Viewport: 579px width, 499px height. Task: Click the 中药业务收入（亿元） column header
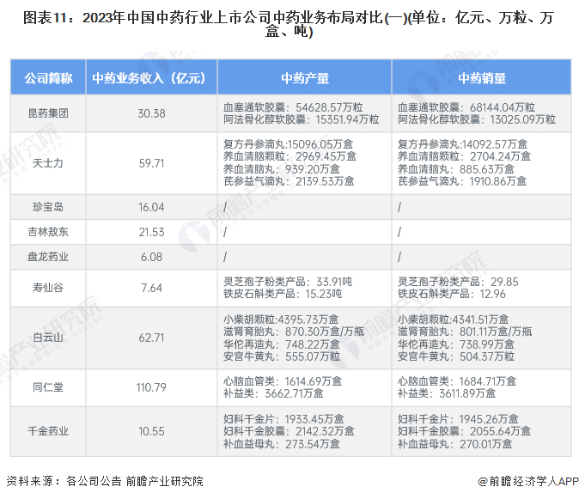[x=151, y=78]
